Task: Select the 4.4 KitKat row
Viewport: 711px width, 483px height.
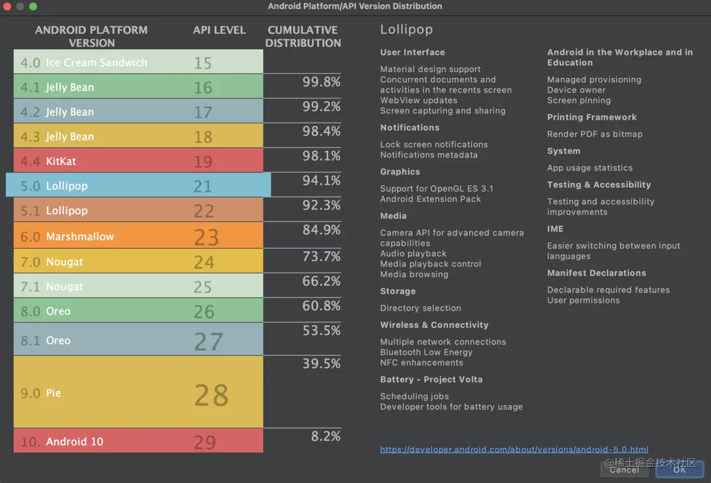Action: point(138,160)
